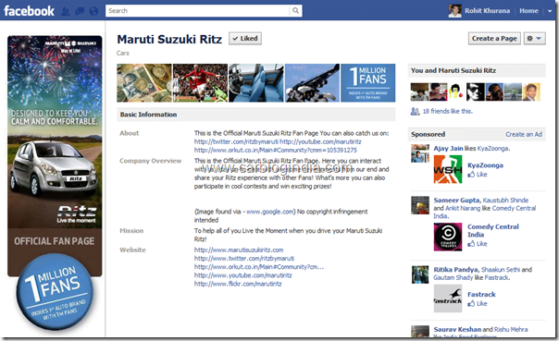Open the notifications globe icon
Viewport: 559px width, 341px height.
93,11
